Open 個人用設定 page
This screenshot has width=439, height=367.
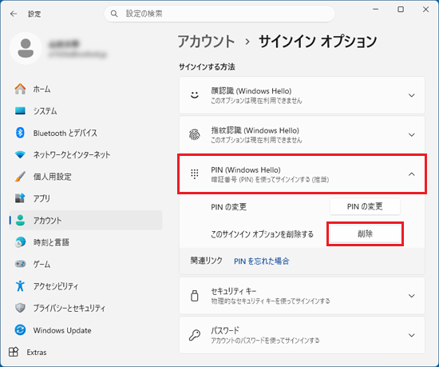(x=86, y=177)
